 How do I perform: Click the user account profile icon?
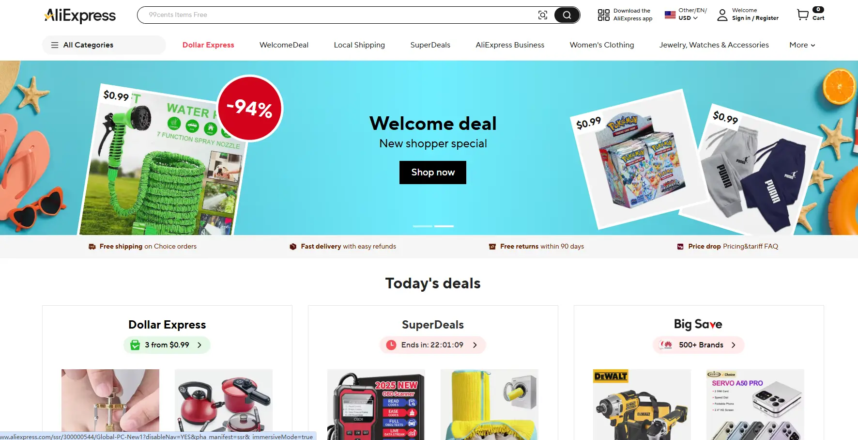(x=722, y=15)
